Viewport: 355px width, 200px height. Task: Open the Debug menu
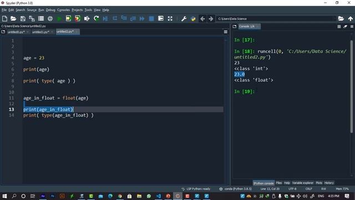[x=50, y=10]
